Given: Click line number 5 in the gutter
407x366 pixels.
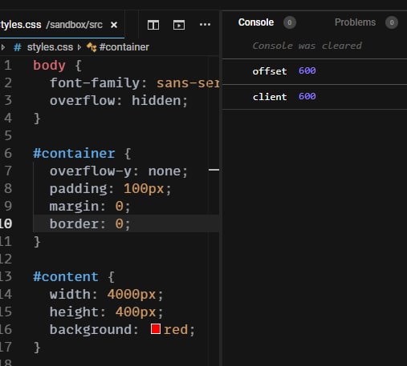Looking at the screenshot, I should tap(8, 135).
